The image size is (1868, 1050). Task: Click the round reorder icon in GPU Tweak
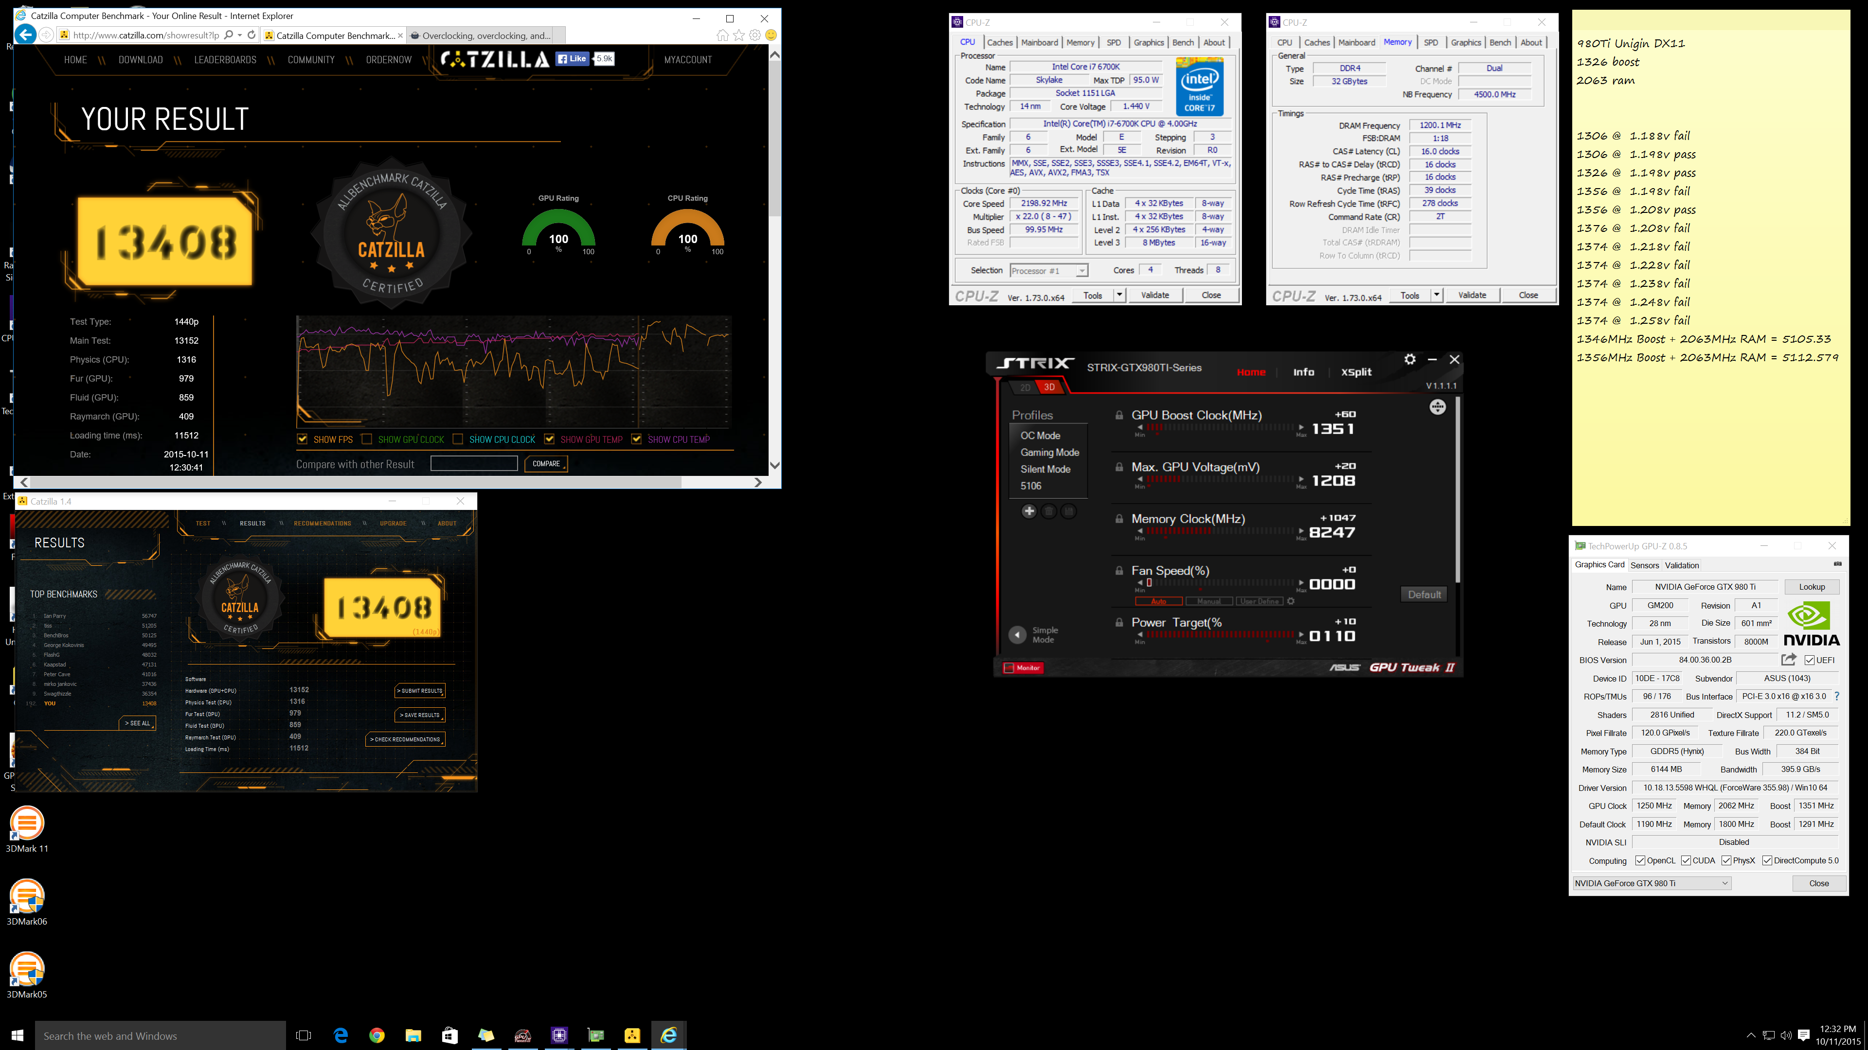tap(1437, 407)
